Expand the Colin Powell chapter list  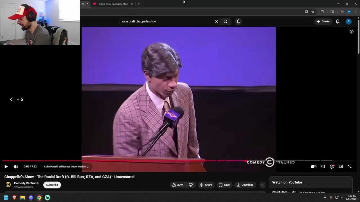66,167
